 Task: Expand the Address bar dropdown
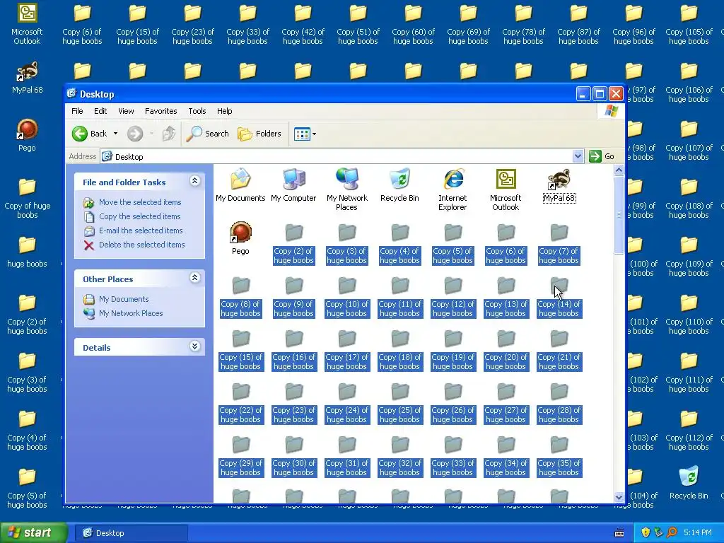point(578,156)
